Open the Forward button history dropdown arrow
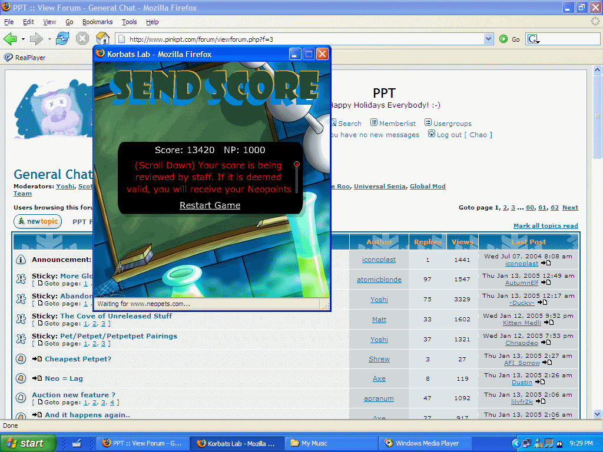This screenshot has width=603, height=452. [49, 39]
